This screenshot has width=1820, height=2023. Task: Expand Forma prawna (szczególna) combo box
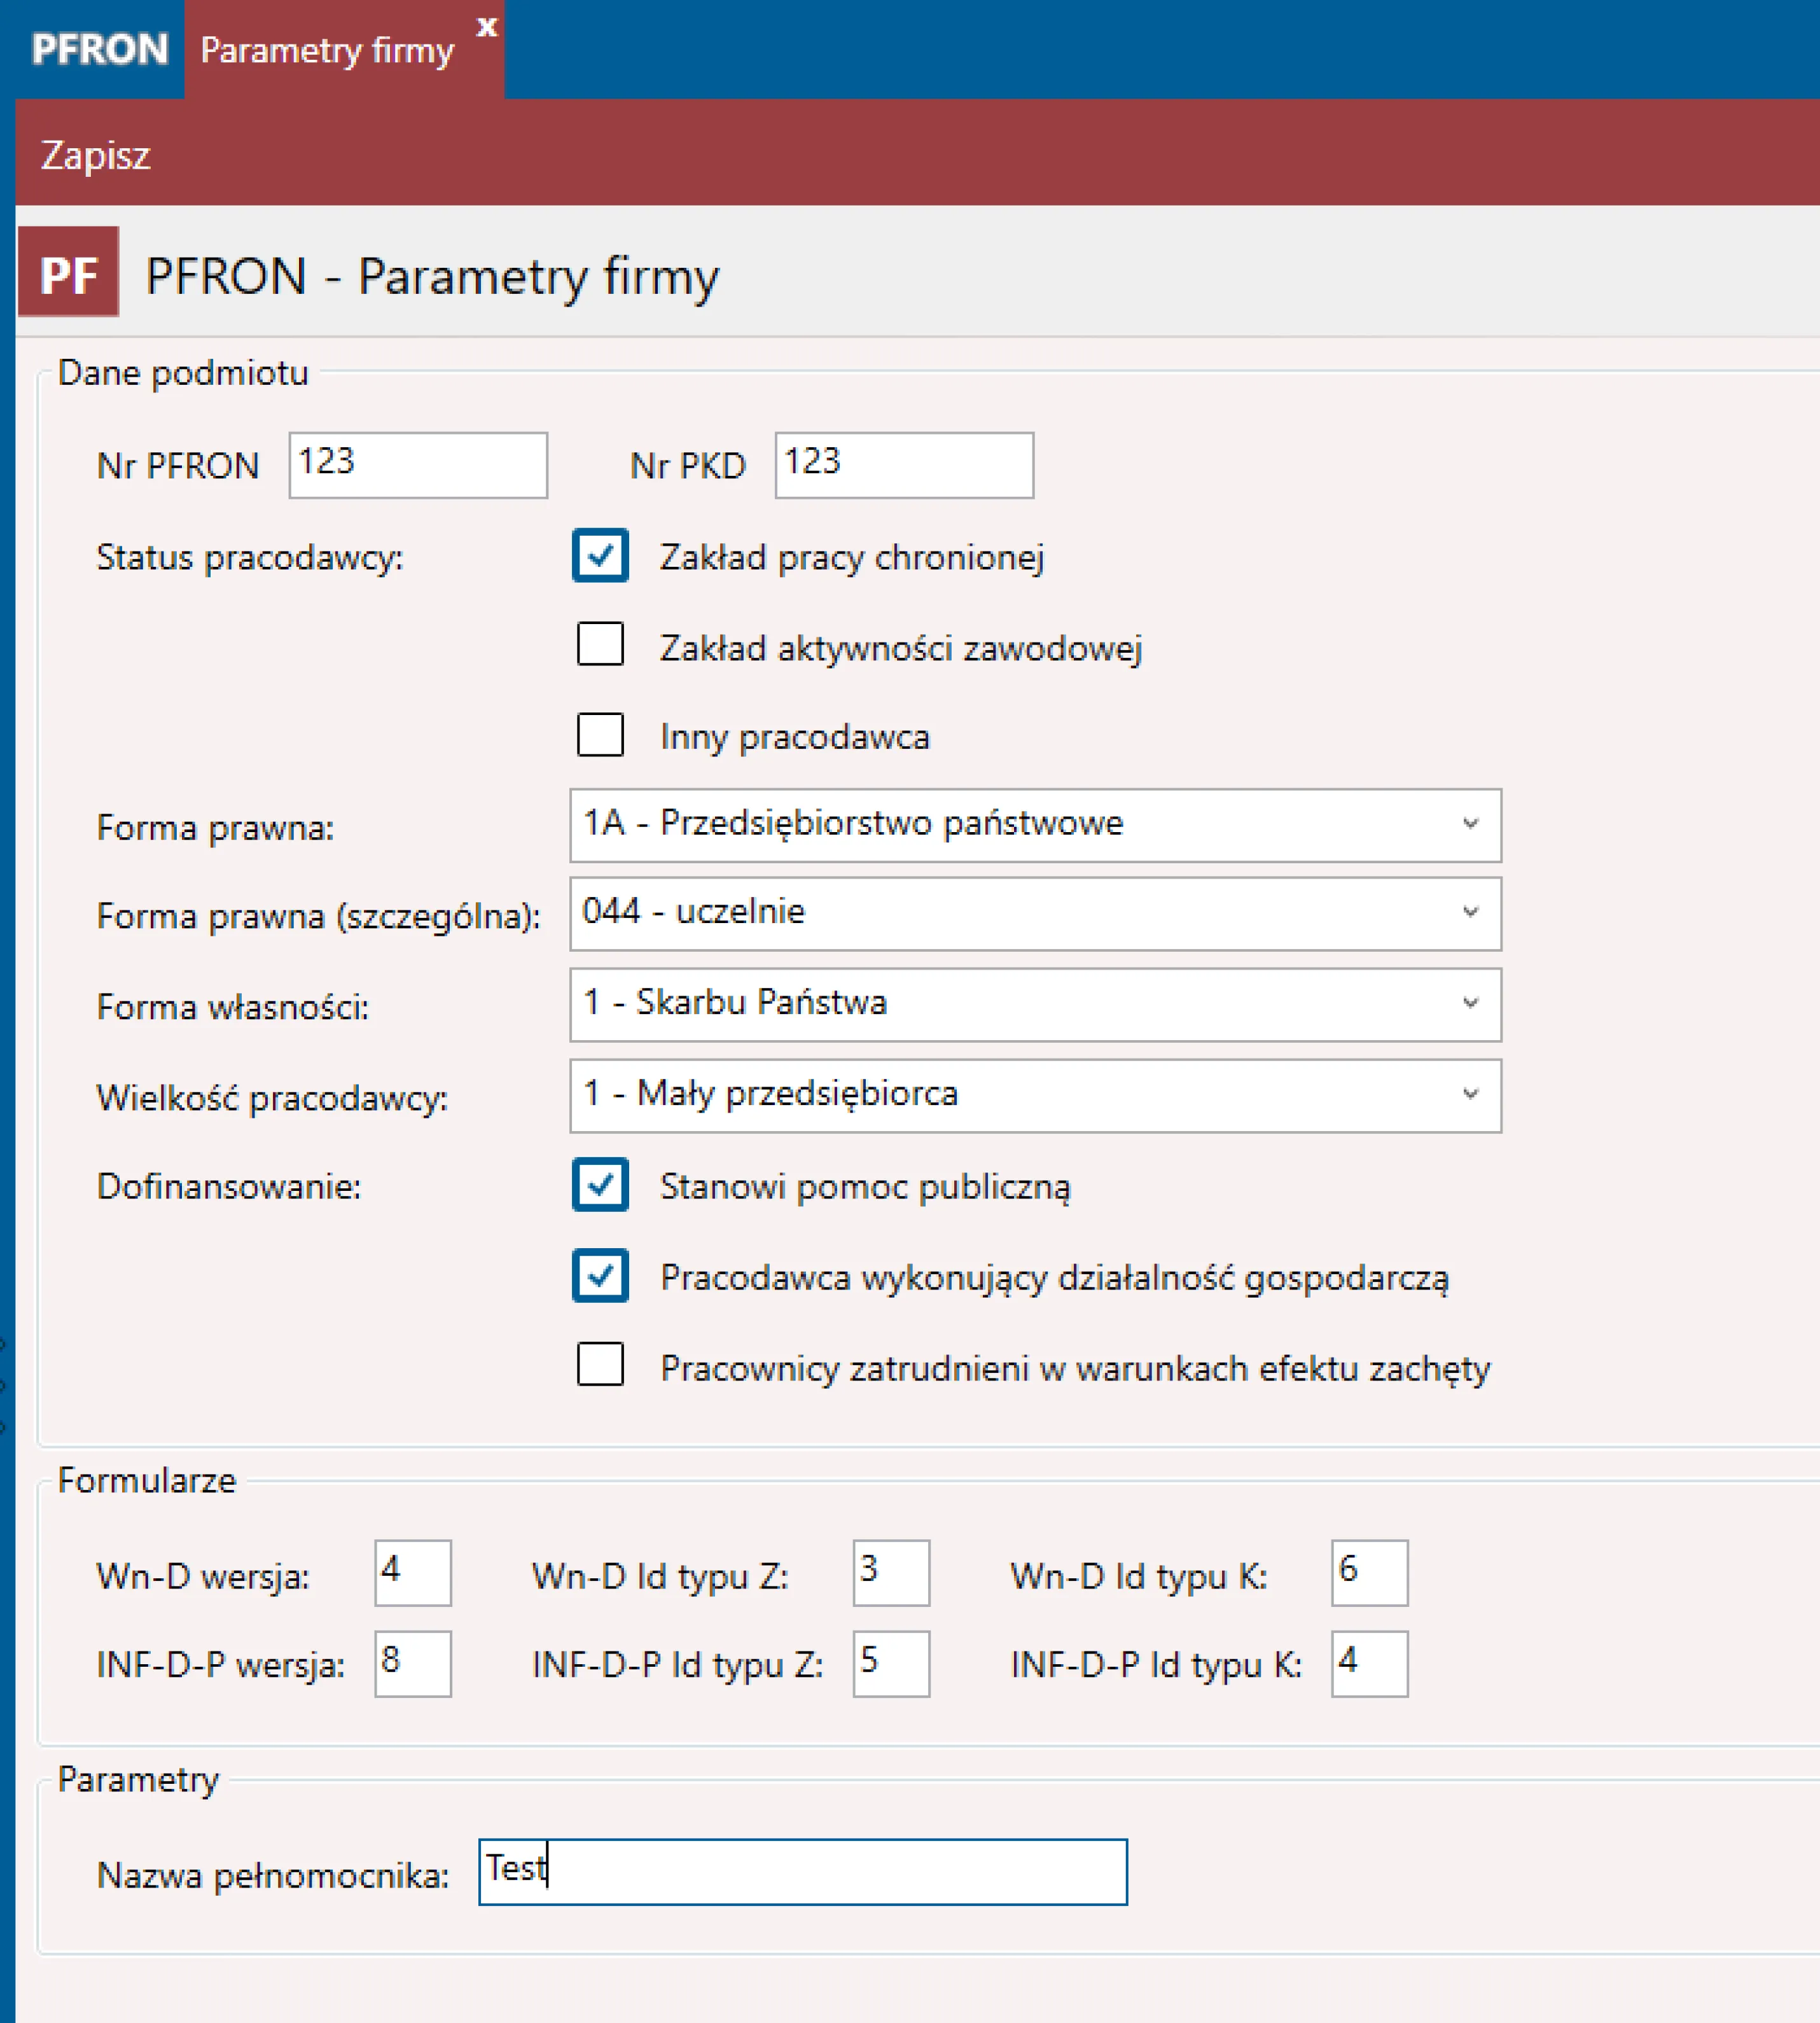1035,914
